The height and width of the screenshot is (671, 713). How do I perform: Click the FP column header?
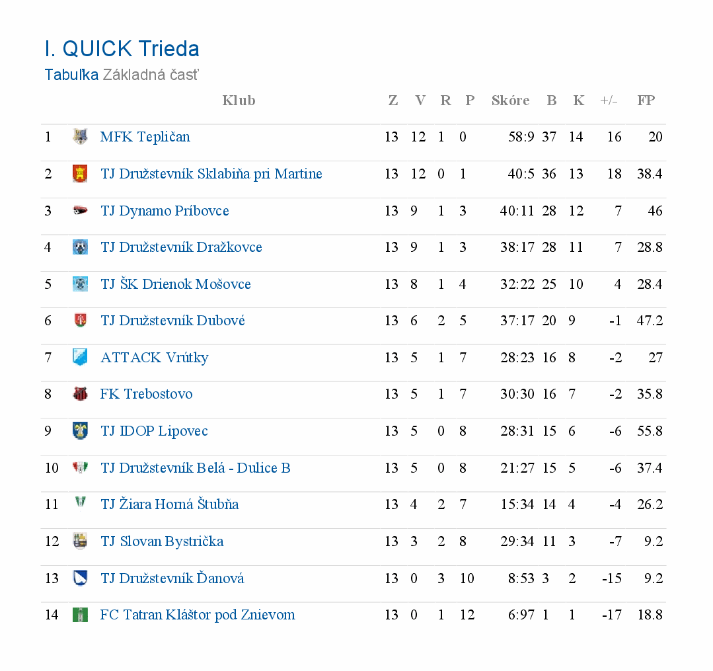click(646, 100)
